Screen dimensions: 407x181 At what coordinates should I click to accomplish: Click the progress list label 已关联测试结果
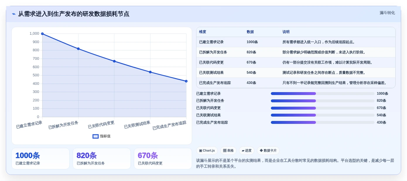click(x=208, y=115)
